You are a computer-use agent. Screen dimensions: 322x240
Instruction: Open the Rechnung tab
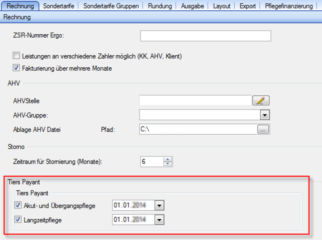point(20,6)
